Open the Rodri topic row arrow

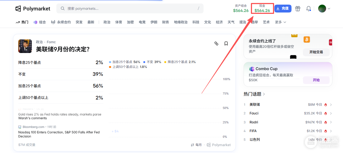click(x=331, y=122)
